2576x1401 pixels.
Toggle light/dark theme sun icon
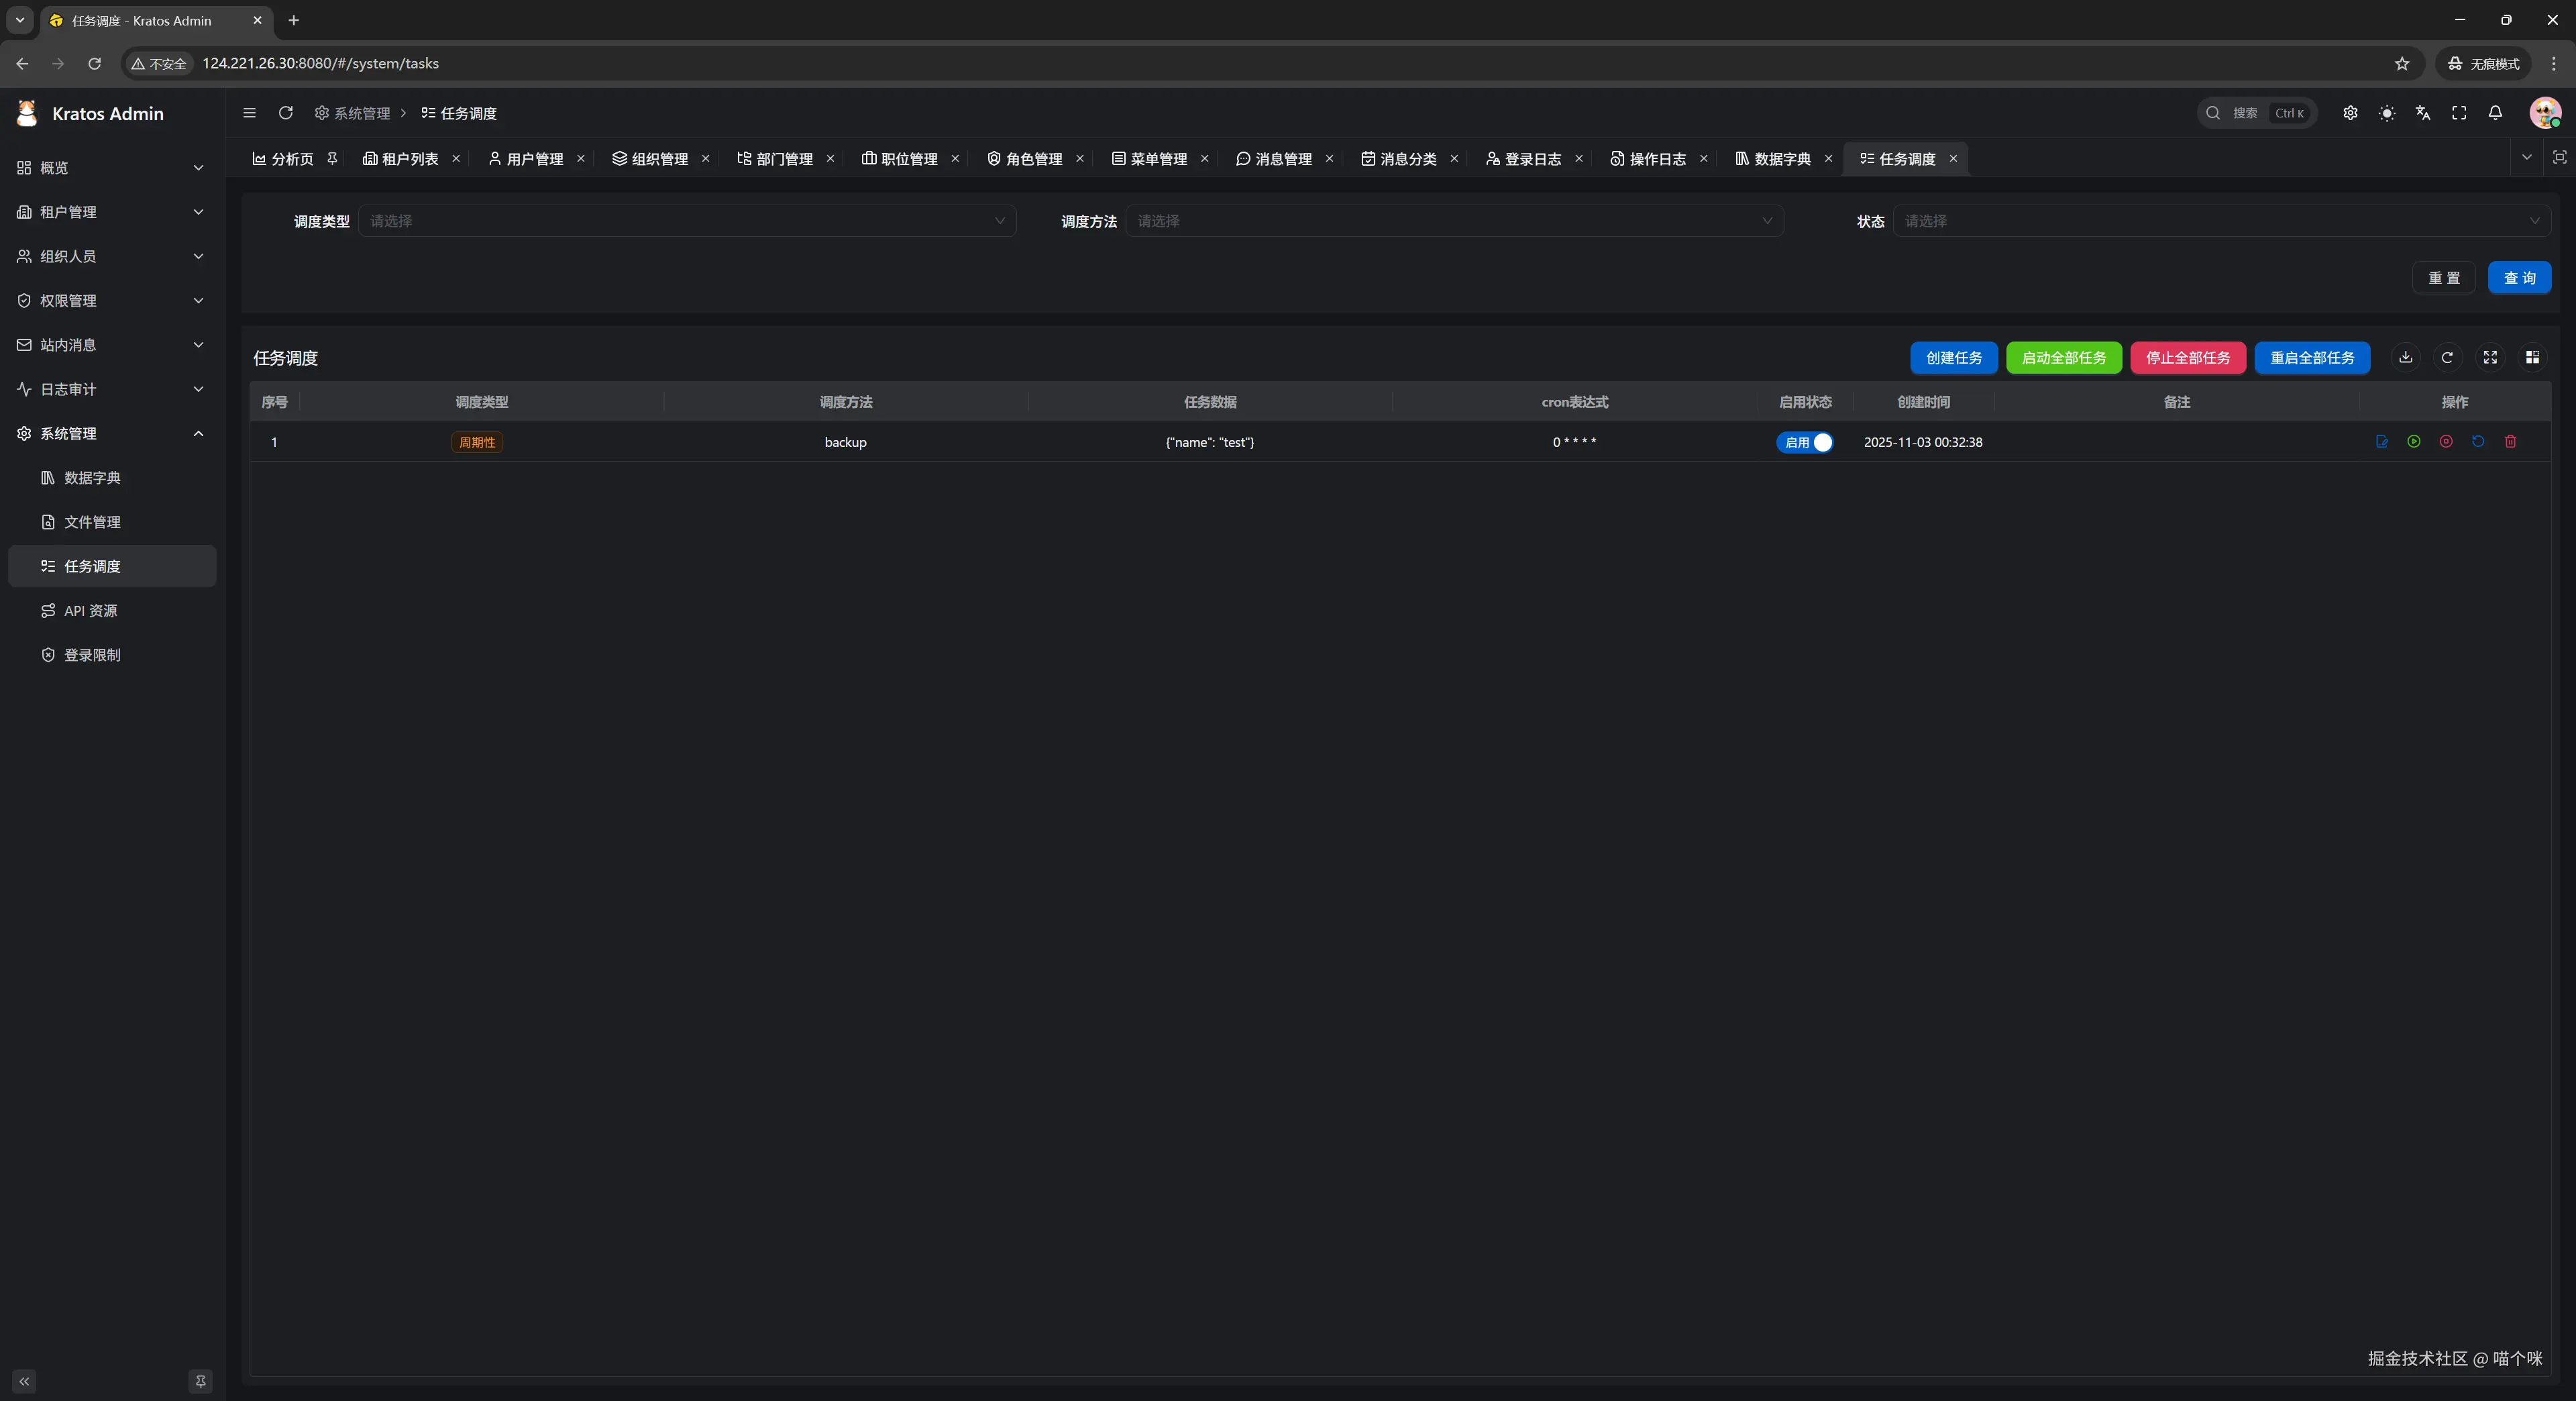click(2387, 113)
